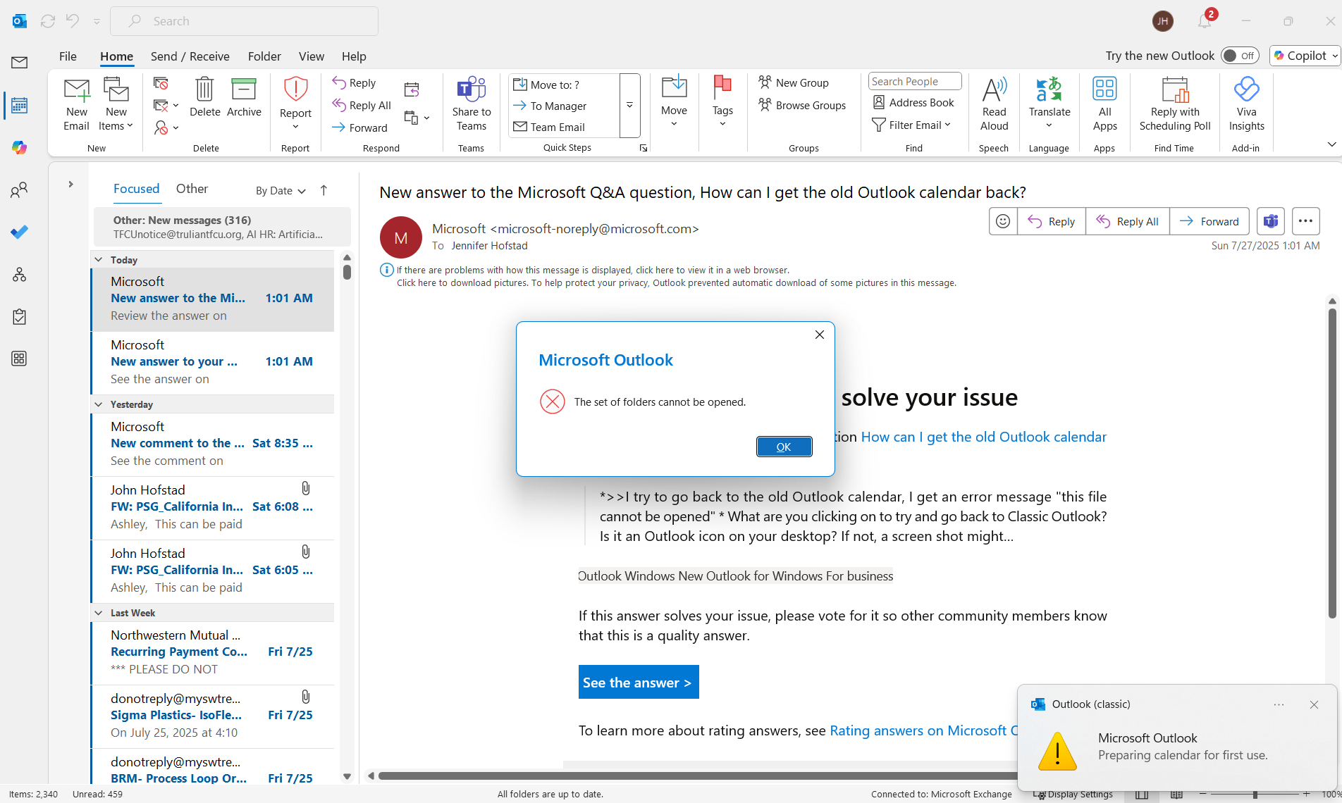This screenshot has width=1342, height=803.
Task: Expand the folder pane chevron
Action: (70, 185)
